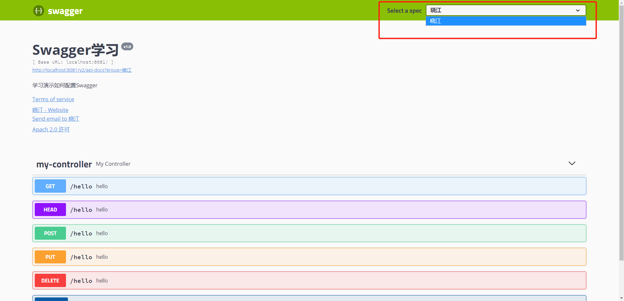
Task: Choose 晓江 option in dropdown list
Action: click(x=505, y=21)
